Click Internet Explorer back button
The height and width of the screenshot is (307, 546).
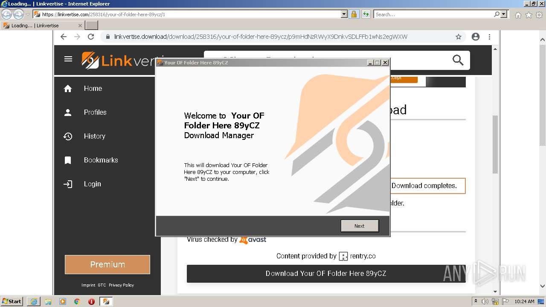click(7, 14)
